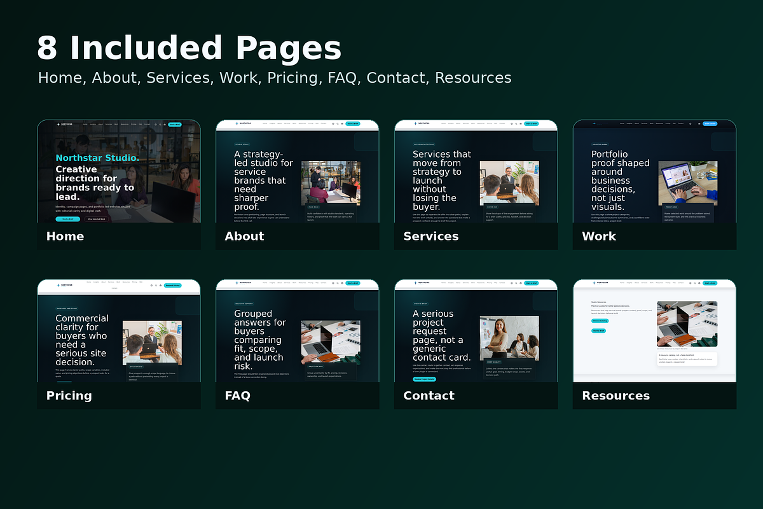Click the 'Studio Story' badge in About preview

coord(242,144)
